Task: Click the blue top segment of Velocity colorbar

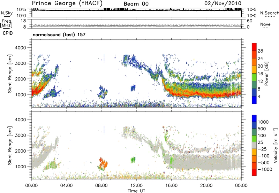Action: click(x=254, y=118)
